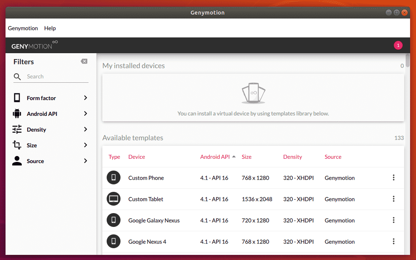Open the Help menu
416x260 pixels.
tap(50, 28)
